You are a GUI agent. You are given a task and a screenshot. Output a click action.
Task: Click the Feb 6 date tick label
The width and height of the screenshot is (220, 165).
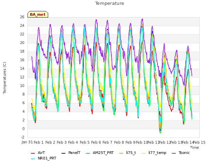[x=96, y=142]
